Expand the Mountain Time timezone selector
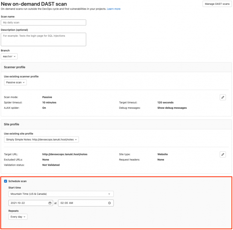 pos(61,194)
